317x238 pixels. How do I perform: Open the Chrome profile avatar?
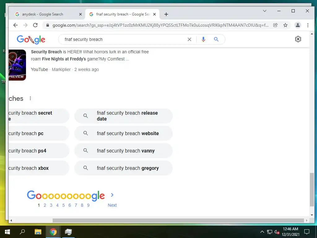click(x=297, y=25)
